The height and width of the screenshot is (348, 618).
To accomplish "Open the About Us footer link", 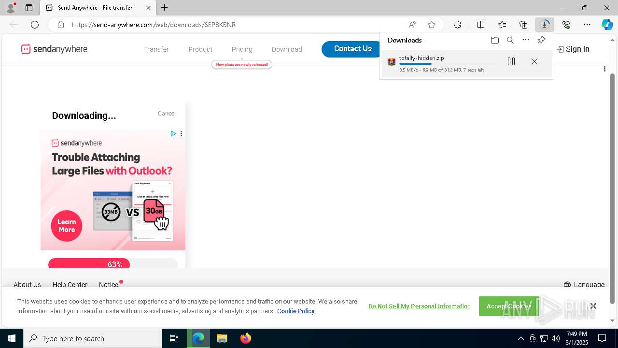I will (x=27, y=285).
